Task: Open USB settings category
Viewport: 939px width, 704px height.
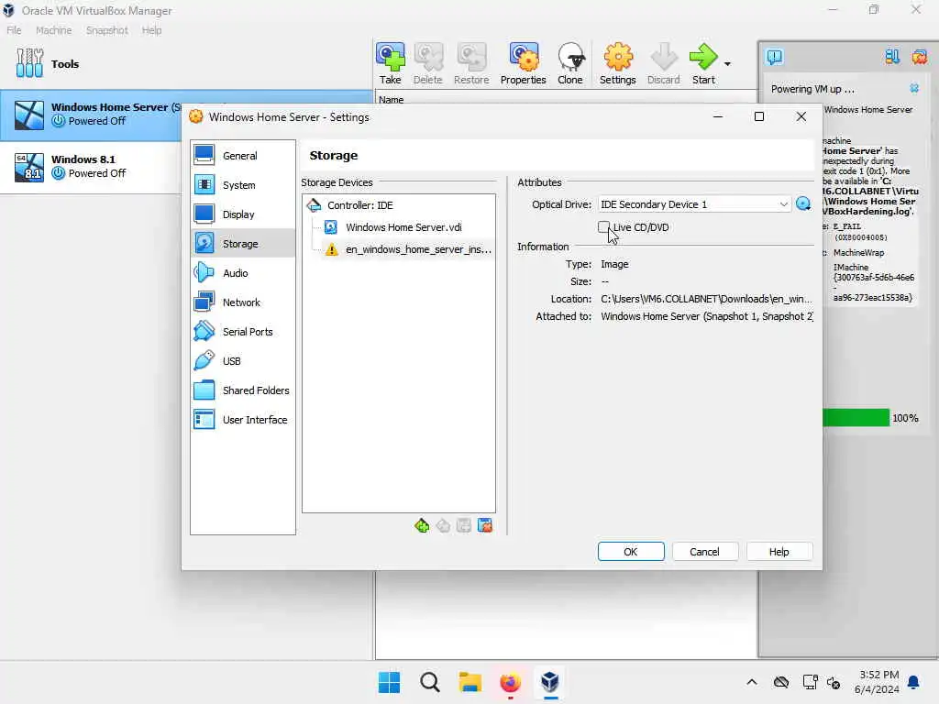Action: coord(242,361)
